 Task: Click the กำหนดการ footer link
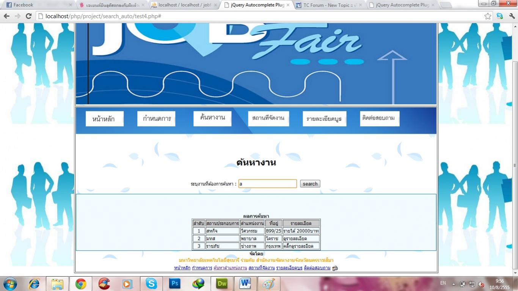click(x=202, y=268)
